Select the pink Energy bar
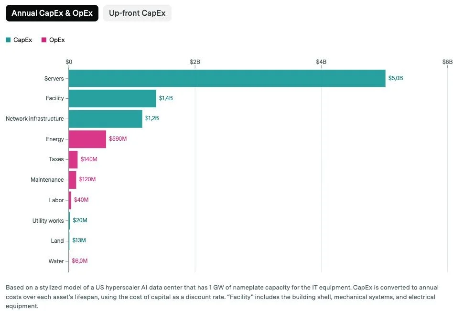Screen dimensions: 453x311 click(x=87, y=139)
